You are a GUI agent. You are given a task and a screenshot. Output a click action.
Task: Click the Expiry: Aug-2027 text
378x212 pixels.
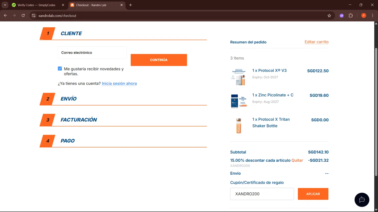(266, 102)
